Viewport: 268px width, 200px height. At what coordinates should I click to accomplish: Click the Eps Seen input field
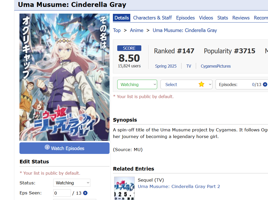point(62,193)
